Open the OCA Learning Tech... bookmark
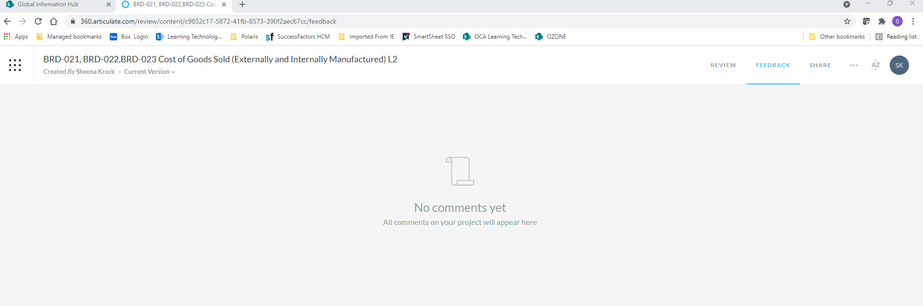The image size is (923, 306). click(495, 37)
